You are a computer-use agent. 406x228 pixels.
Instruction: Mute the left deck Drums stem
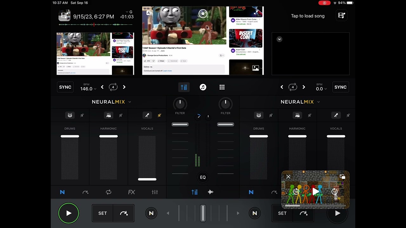pyautogui.click(x=82, y=115)
